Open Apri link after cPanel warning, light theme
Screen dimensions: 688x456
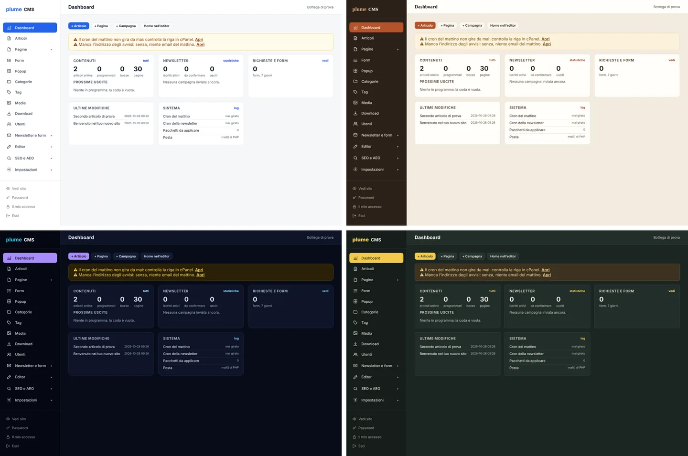pyautogui.click(x=199, y=40)
